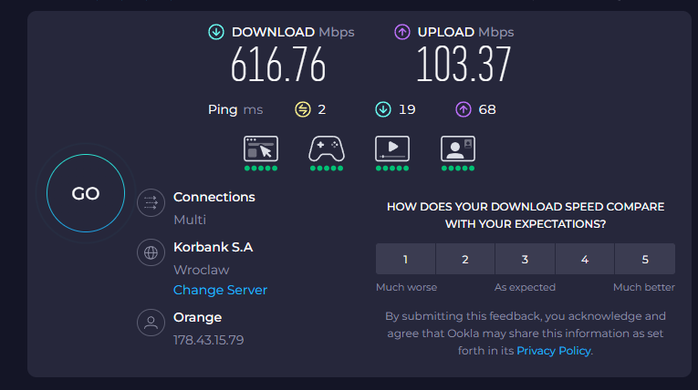Open the Change Server link
The image size is (698, 390).
220,290
